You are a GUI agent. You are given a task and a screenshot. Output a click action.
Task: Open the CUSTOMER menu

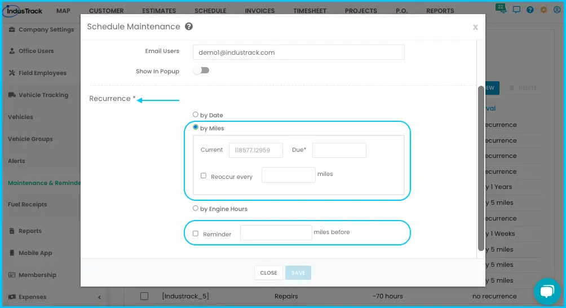[x=107, y=11]
